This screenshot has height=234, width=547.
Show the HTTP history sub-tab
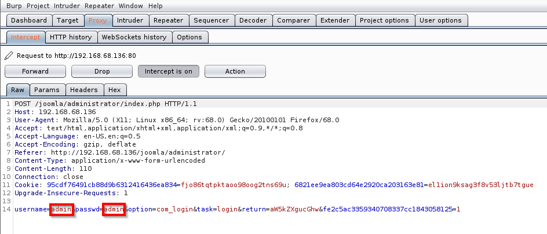pos(71,37)
